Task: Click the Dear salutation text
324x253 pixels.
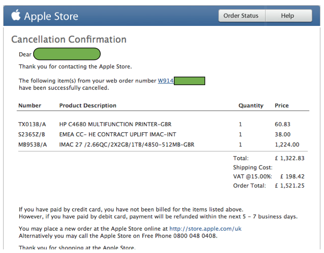Action: [25, 54]
